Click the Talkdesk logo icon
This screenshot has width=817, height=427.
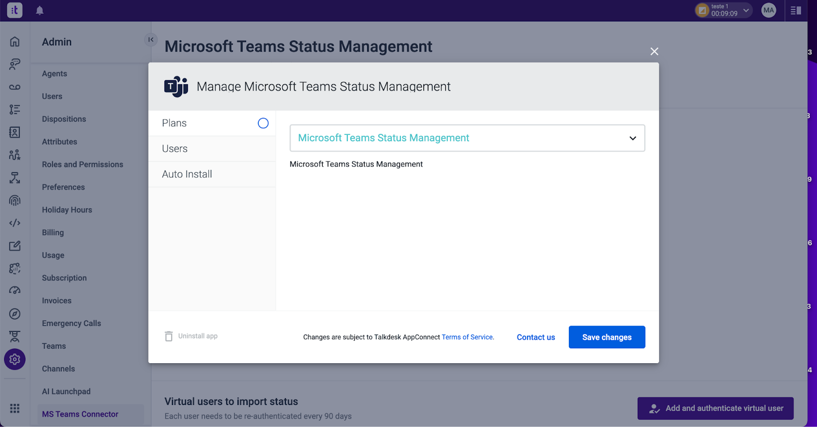[15, 10]
